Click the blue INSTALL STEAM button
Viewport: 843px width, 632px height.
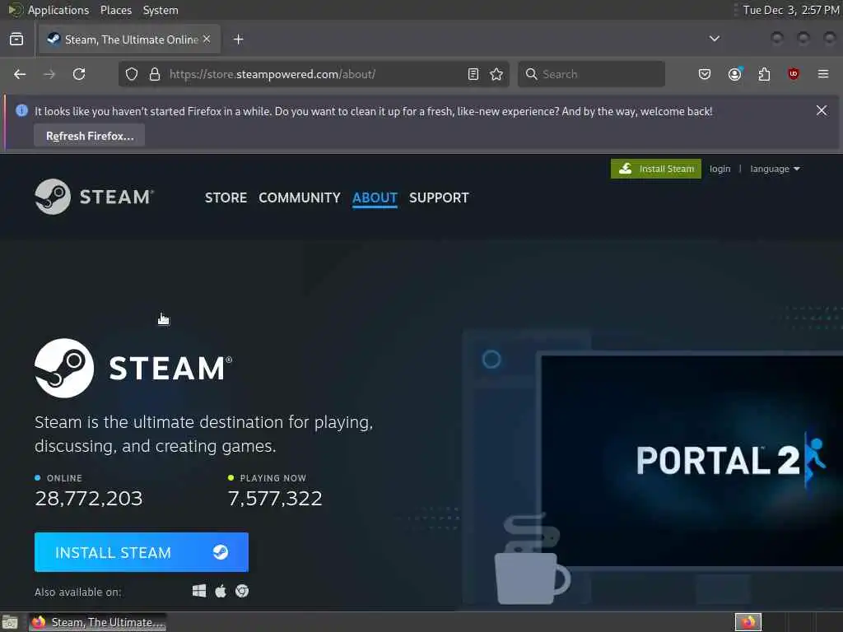click(142, 552)
